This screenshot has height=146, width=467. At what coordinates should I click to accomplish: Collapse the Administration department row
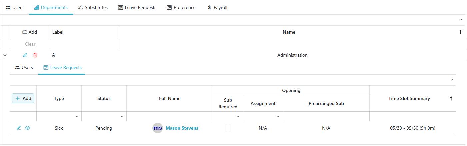pyautogui.click(x=5, y=55)
